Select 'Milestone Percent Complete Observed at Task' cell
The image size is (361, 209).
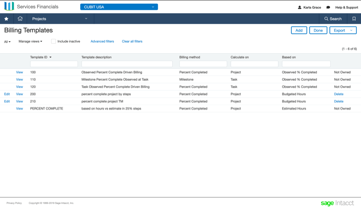115,79
